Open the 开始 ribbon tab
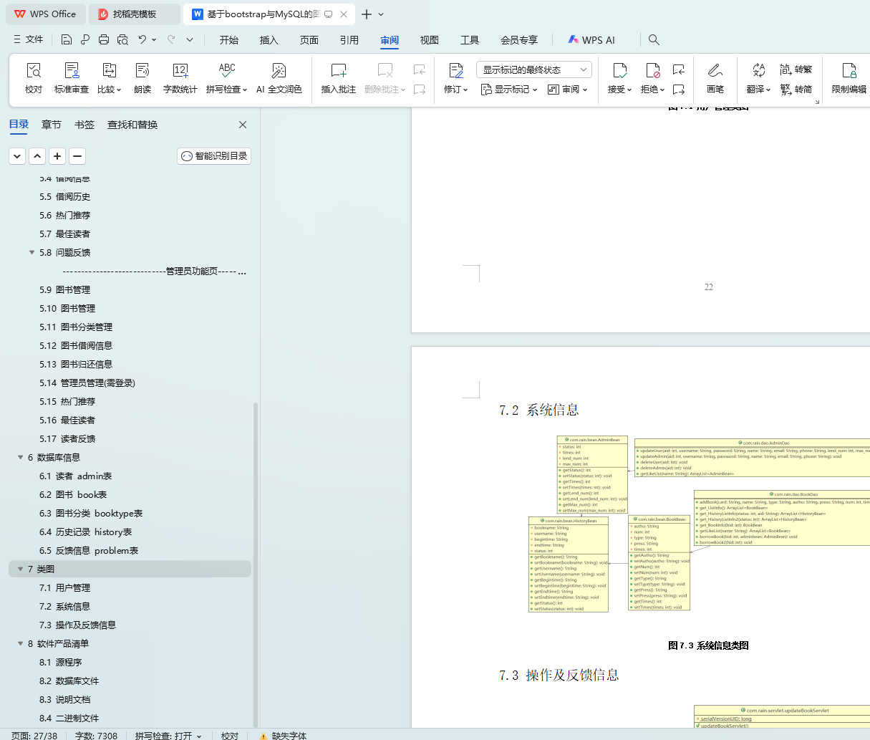 pyautogui.click(x=229, y=40)
